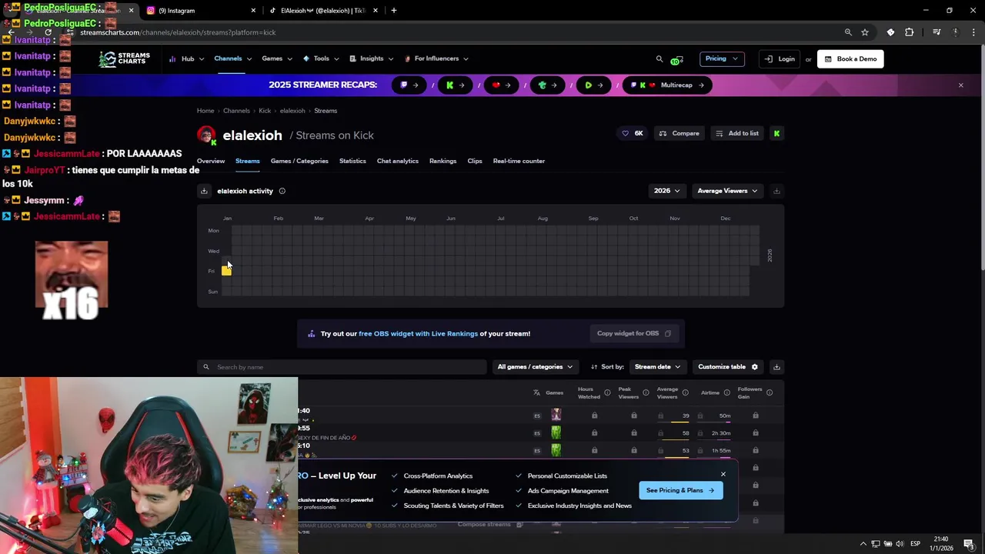Viewport: 985px width, 554px height.
Task: Expand the Games nav menu
Action: point(276,58)
